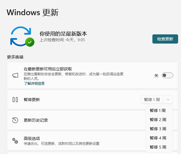Click the 暂停更新 label
181x154 pixels.
click(x=32, y=100)
